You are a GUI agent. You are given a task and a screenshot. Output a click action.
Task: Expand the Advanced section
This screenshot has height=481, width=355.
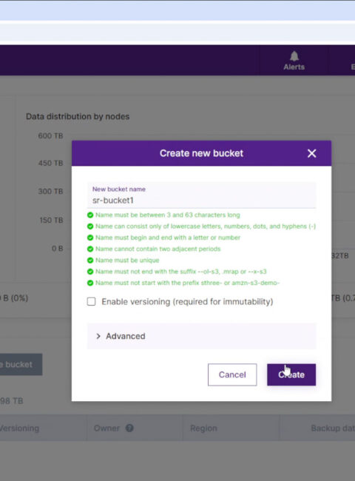coord(201,336)
